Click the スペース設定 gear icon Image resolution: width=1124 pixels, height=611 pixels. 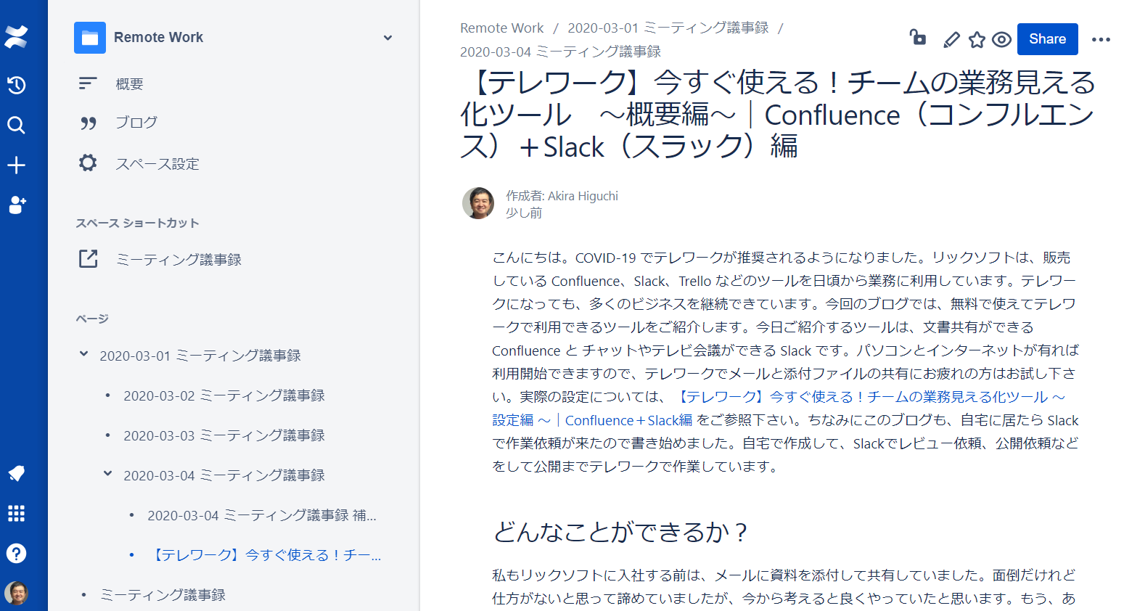[88, 163]
